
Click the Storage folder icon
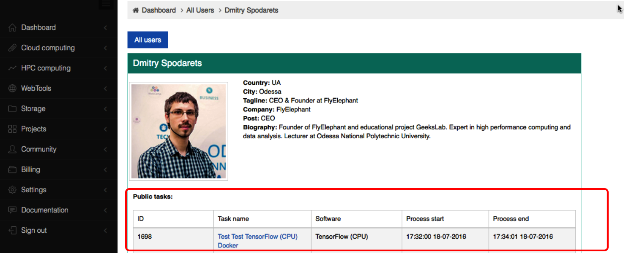(x=12, y=109)
